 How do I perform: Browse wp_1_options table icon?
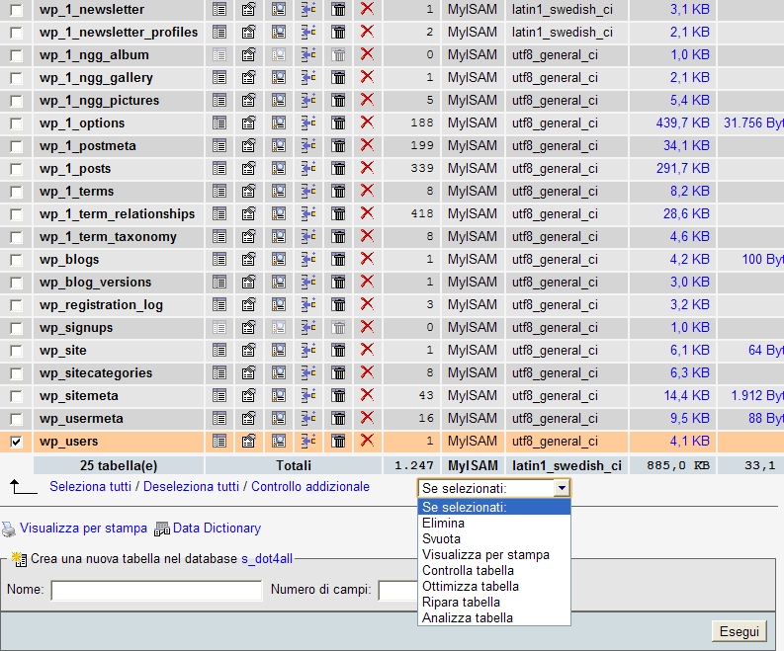point(219,122)
